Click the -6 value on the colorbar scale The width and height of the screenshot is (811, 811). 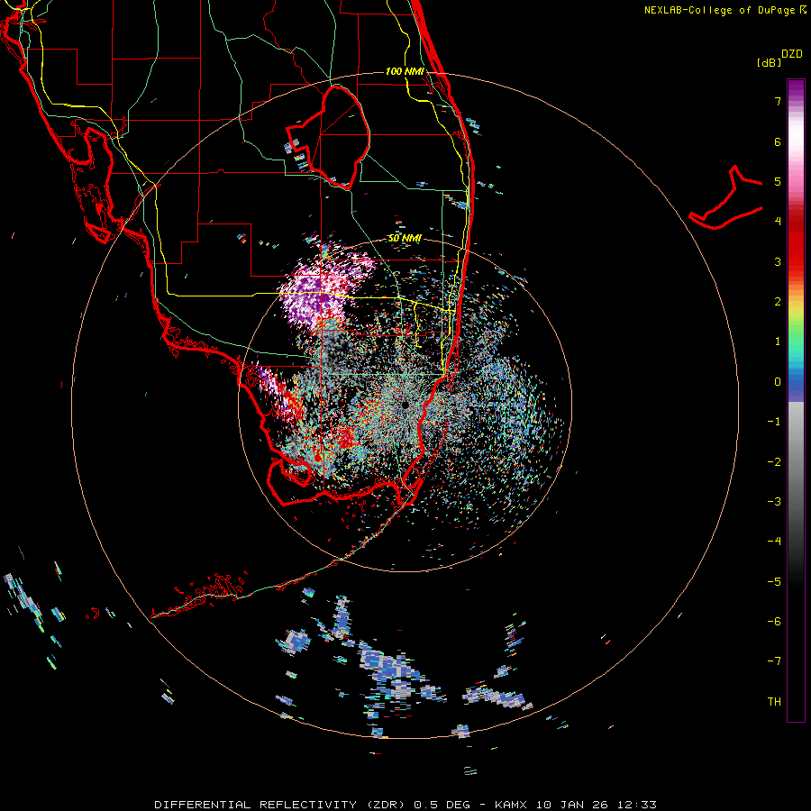774,622
